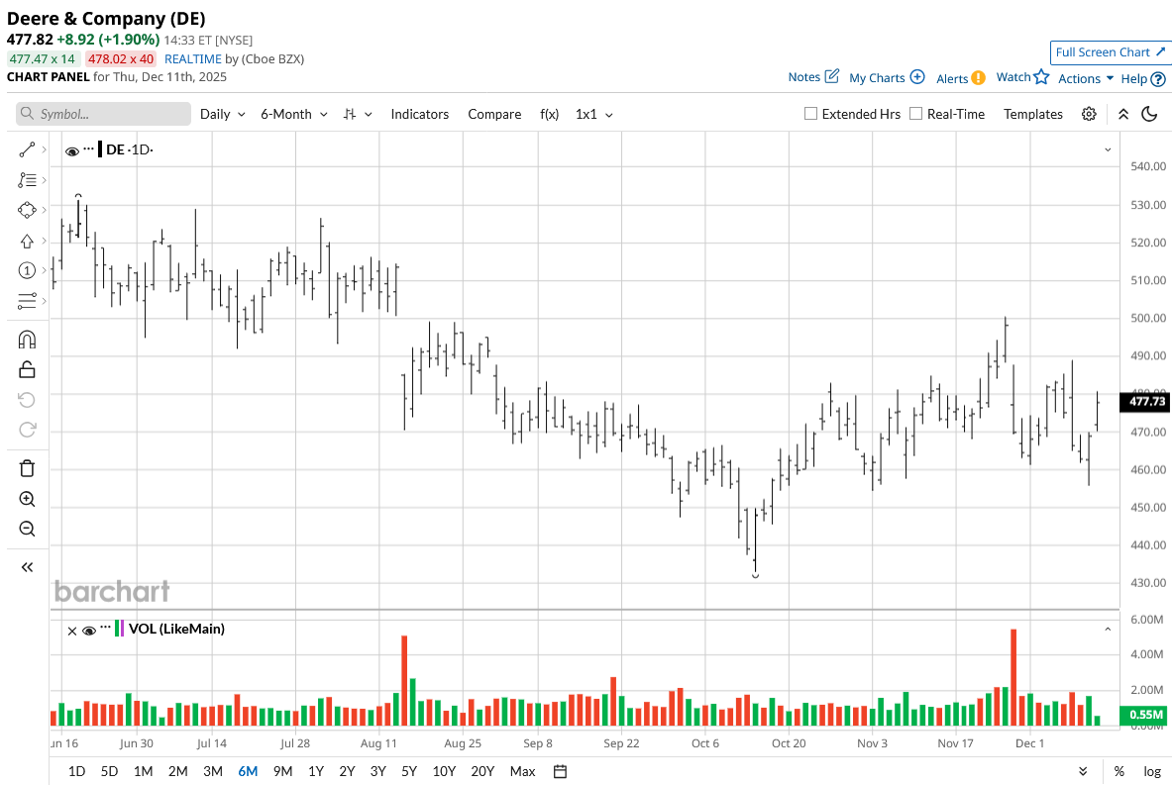Open the f(x) expressions menu
Image resolution: width=1172 pixels, height=785 pixels.
[x=550, y=114]
